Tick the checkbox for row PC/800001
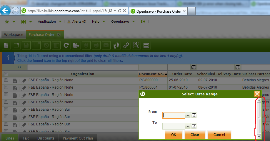Image resolution: width=270 pixels, height=141 pixels. 6,87
